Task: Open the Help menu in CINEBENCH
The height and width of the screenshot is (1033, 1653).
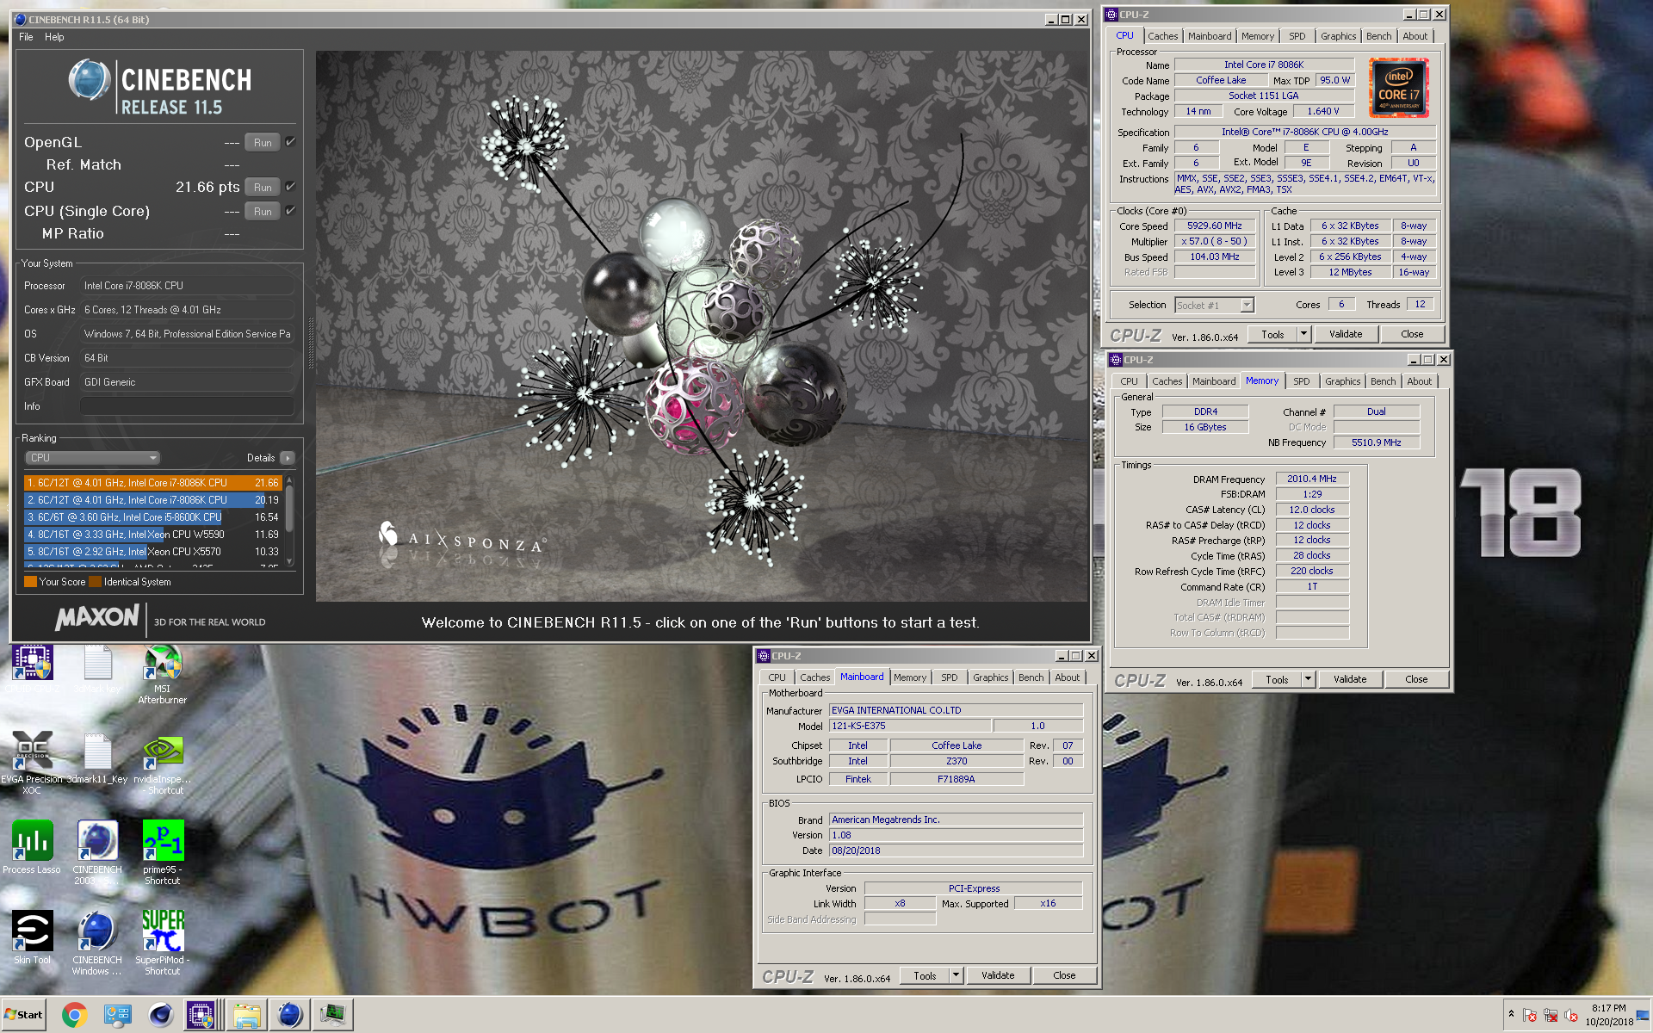Action: [54, 37]
